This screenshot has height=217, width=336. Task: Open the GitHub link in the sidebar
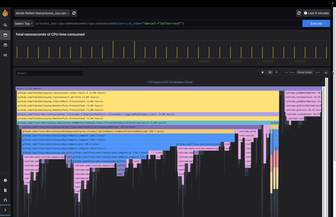(x=5, y=200)
